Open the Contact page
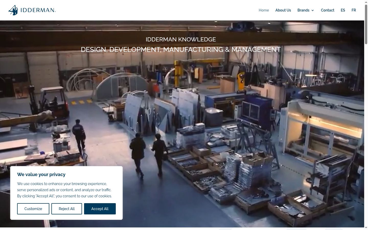Screen dimensions: 368x230 [x=328, y=10]
